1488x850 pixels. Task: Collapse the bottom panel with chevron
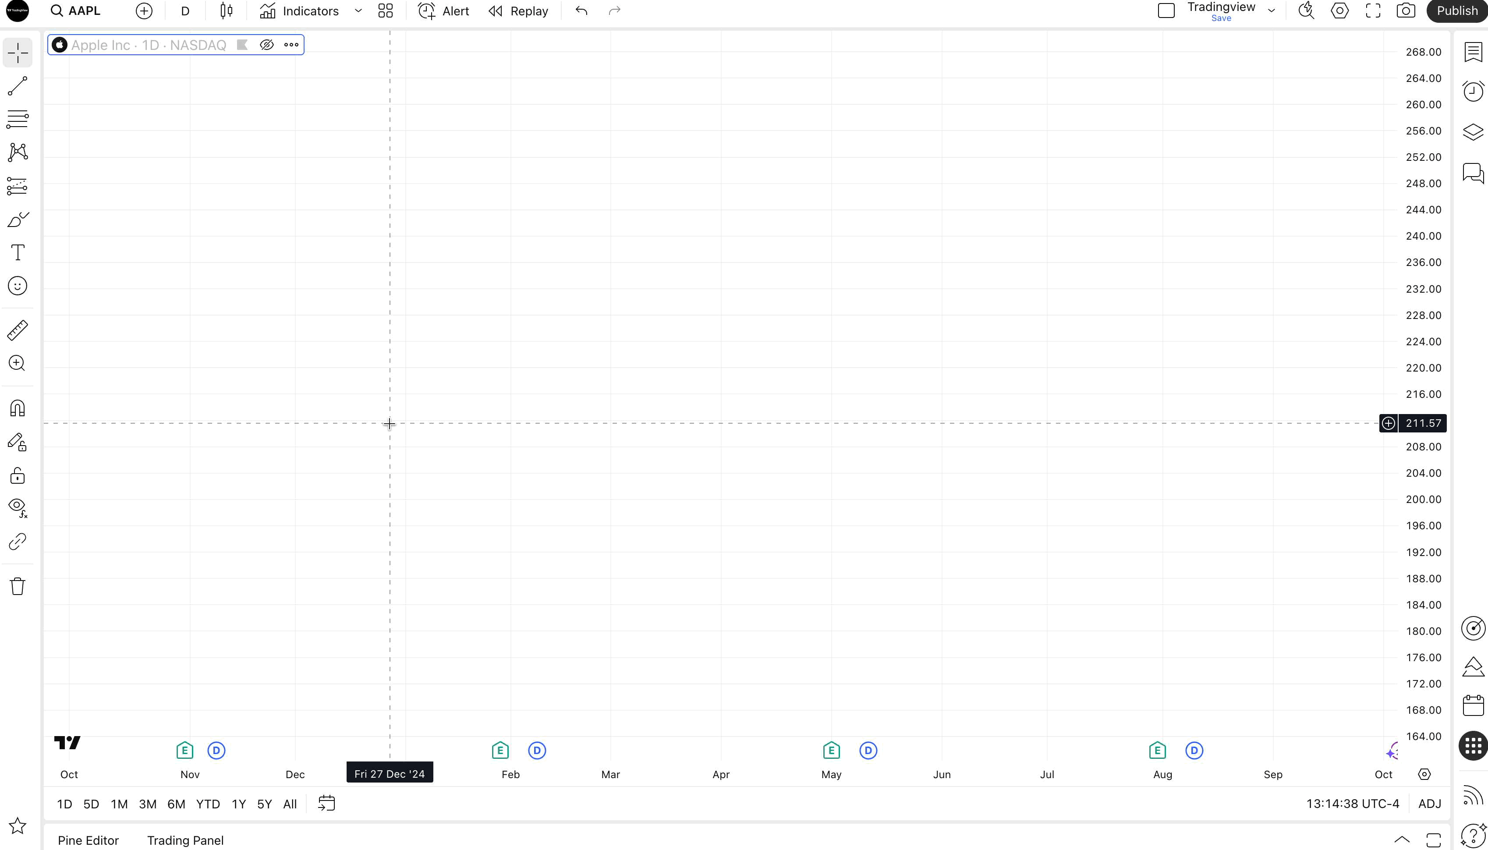(1402, 840)
